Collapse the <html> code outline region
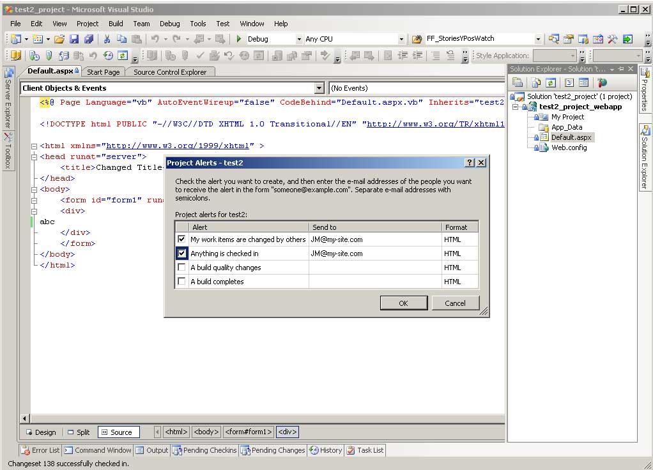Screen dimensions: 653x470 point(34,146)
